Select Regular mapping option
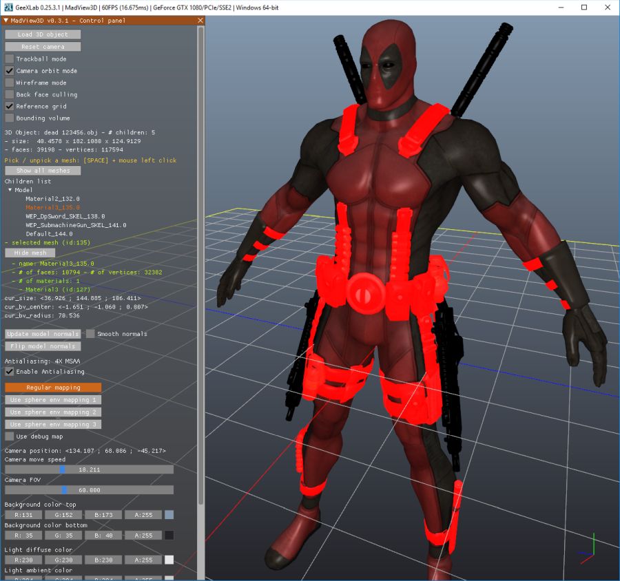This screenshot has height=581, width=620. 53,388
